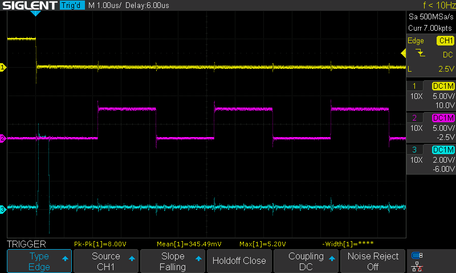Open the trigger Type Edge menu
The image size is (456, 273).
(39, 261)
